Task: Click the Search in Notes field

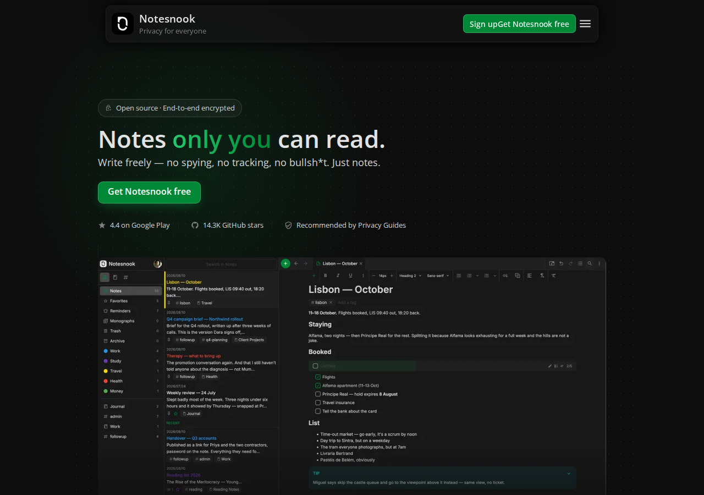Action: click(221, 265)
